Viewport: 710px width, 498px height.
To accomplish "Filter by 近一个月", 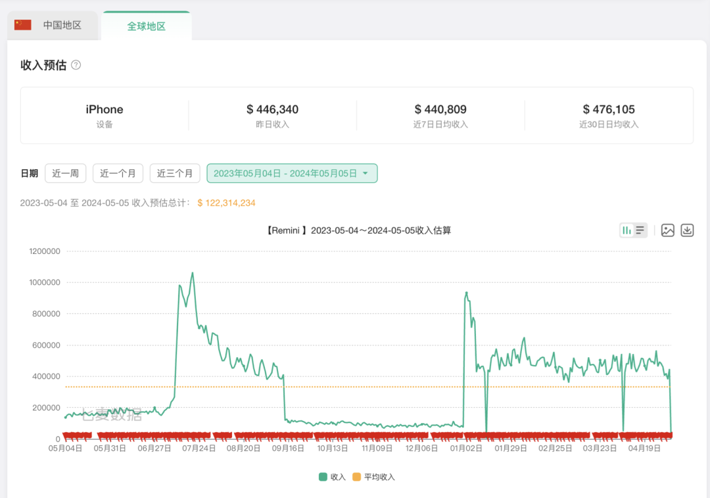I will pyautogui.click(x=118, y=174).
